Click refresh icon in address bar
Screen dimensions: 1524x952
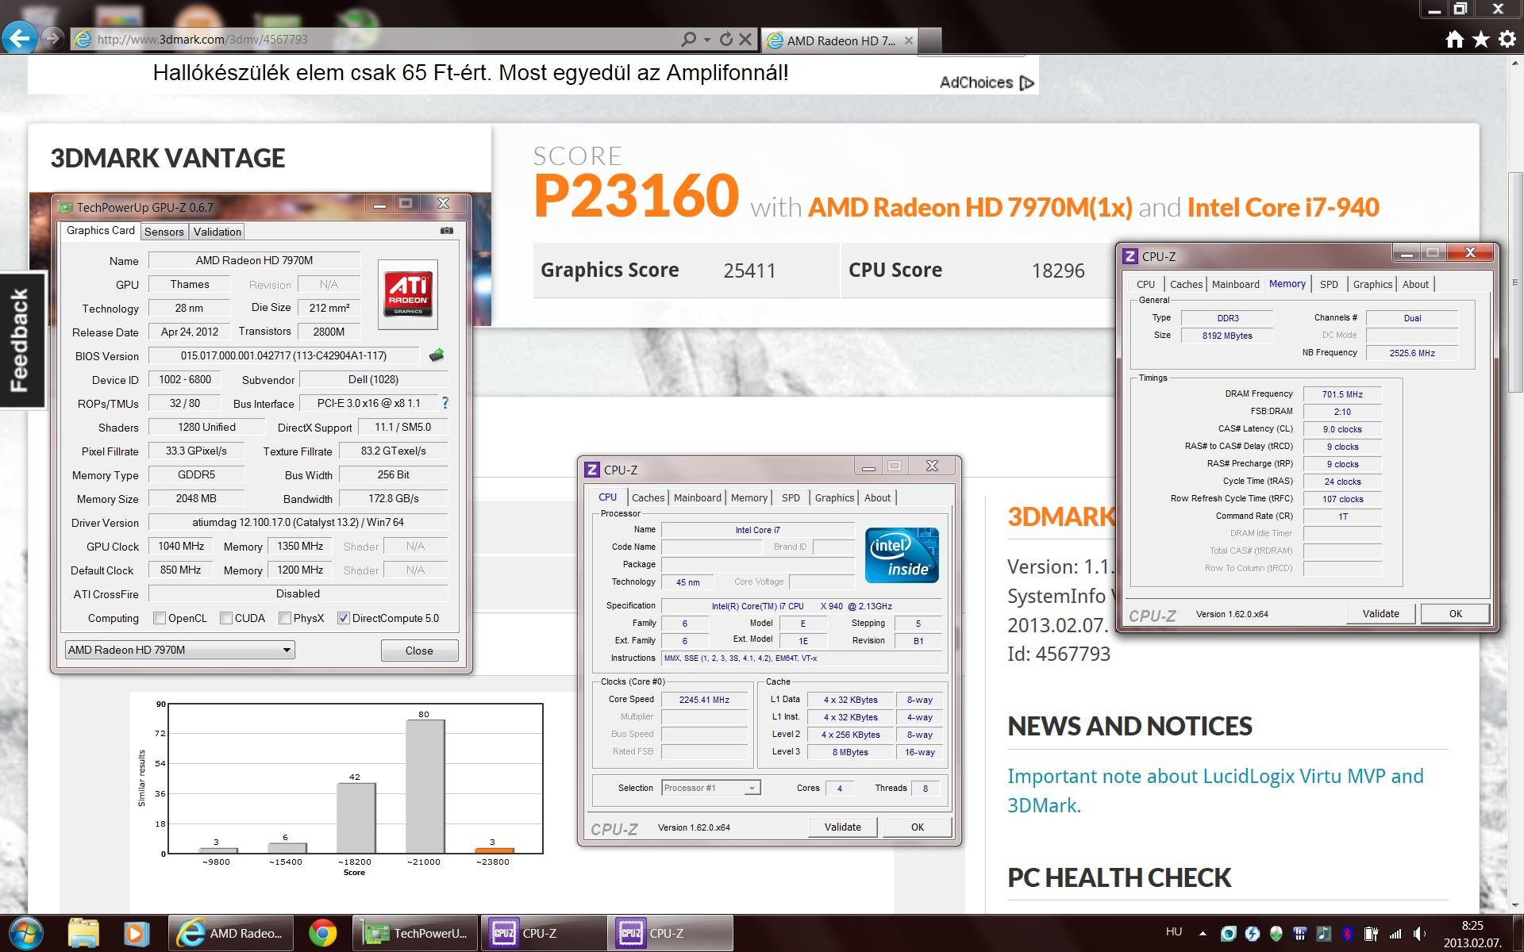pyautogui.click(x=725, y=39)
